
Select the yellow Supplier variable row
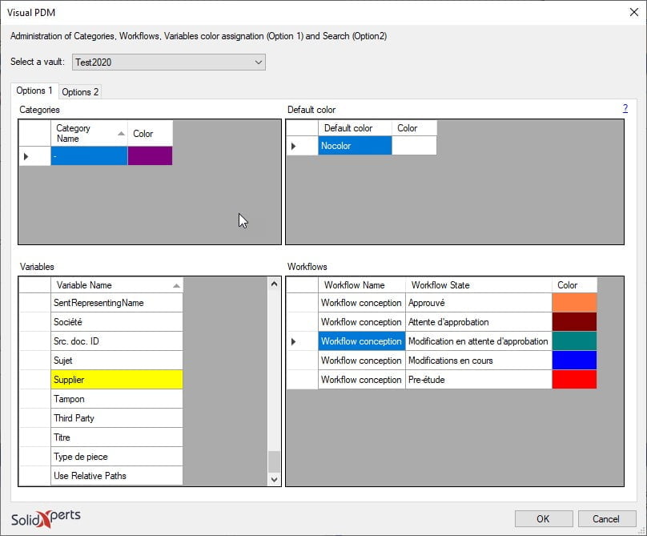(x=117, y=380)
